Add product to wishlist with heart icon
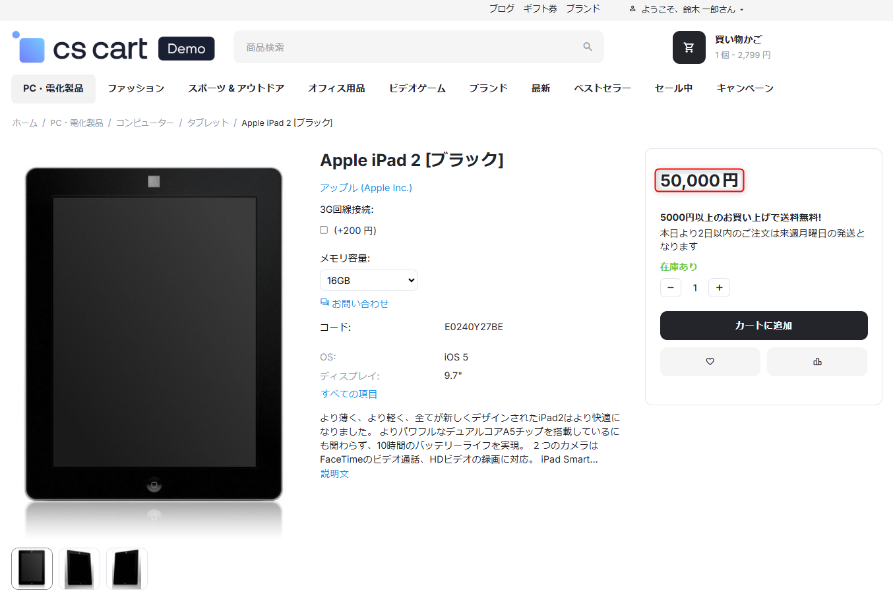 (710, 362)
